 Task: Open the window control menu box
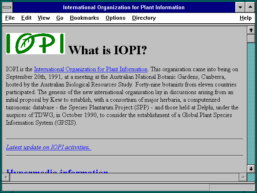[x=7, y=7]
